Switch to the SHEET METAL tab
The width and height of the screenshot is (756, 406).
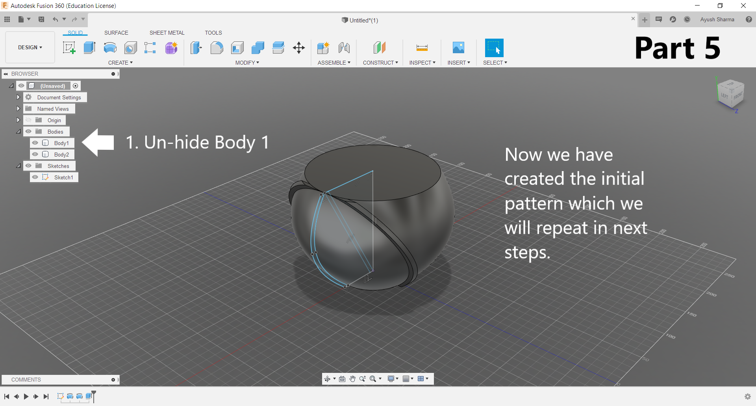click(167, 33)
